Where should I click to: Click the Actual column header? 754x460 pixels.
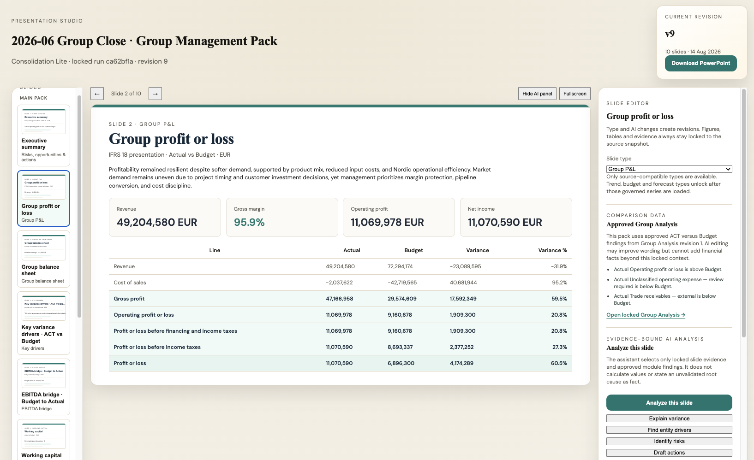[352, 250]
